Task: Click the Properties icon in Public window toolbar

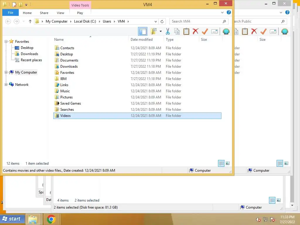Action: coord(273,31)
